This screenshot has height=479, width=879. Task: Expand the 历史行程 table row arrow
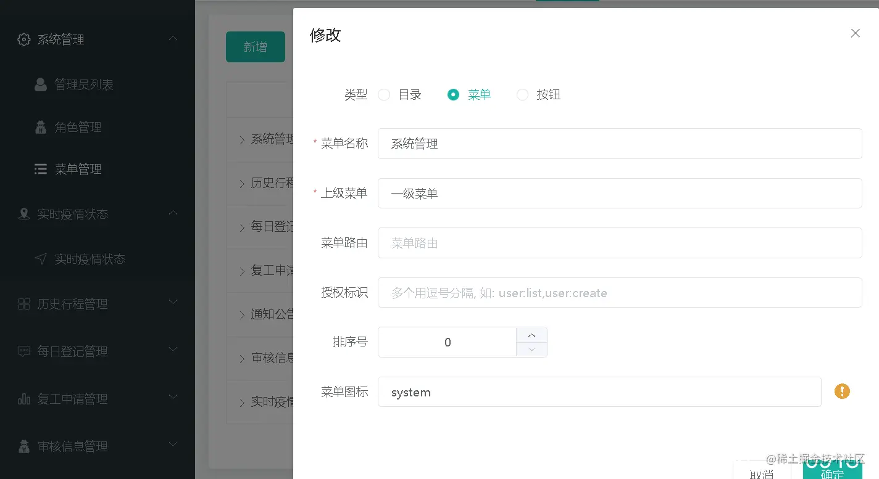click(x=242, y=184)
